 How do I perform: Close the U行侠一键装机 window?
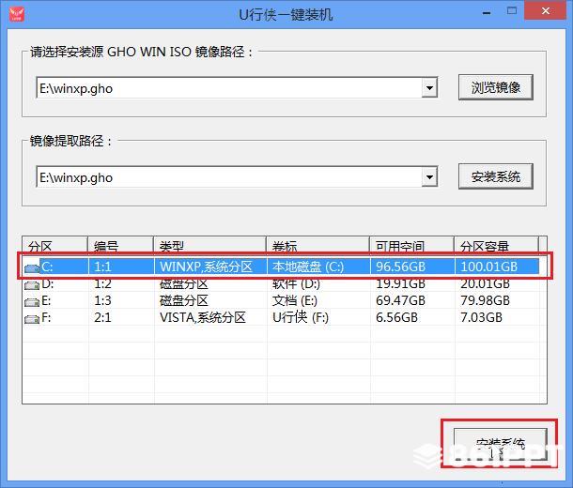coord(546,11)
